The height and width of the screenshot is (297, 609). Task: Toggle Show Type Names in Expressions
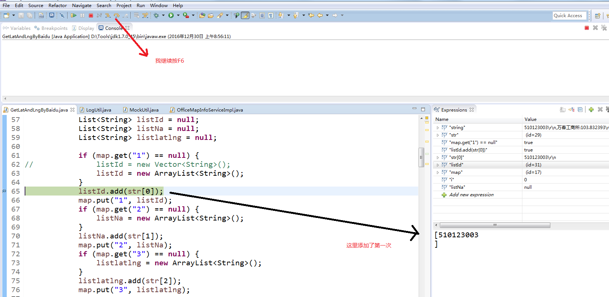point(563,110)
